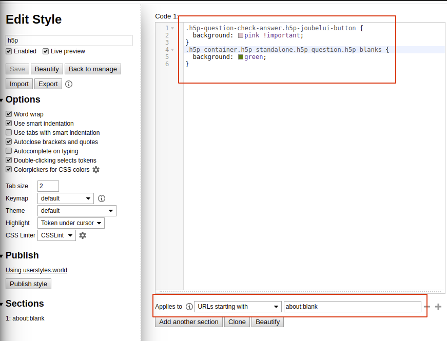Viewport: 447px width, 341px height.
Task: Toggle Double-clicking selects tokens
Action: pos(9,160)
